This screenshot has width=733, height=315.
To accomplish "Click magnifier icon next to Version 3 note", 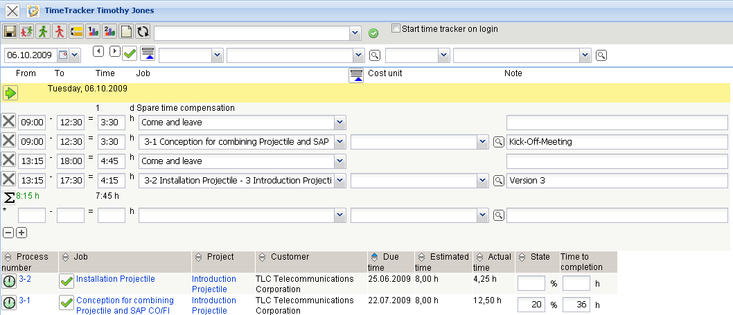I will [498, 181].
